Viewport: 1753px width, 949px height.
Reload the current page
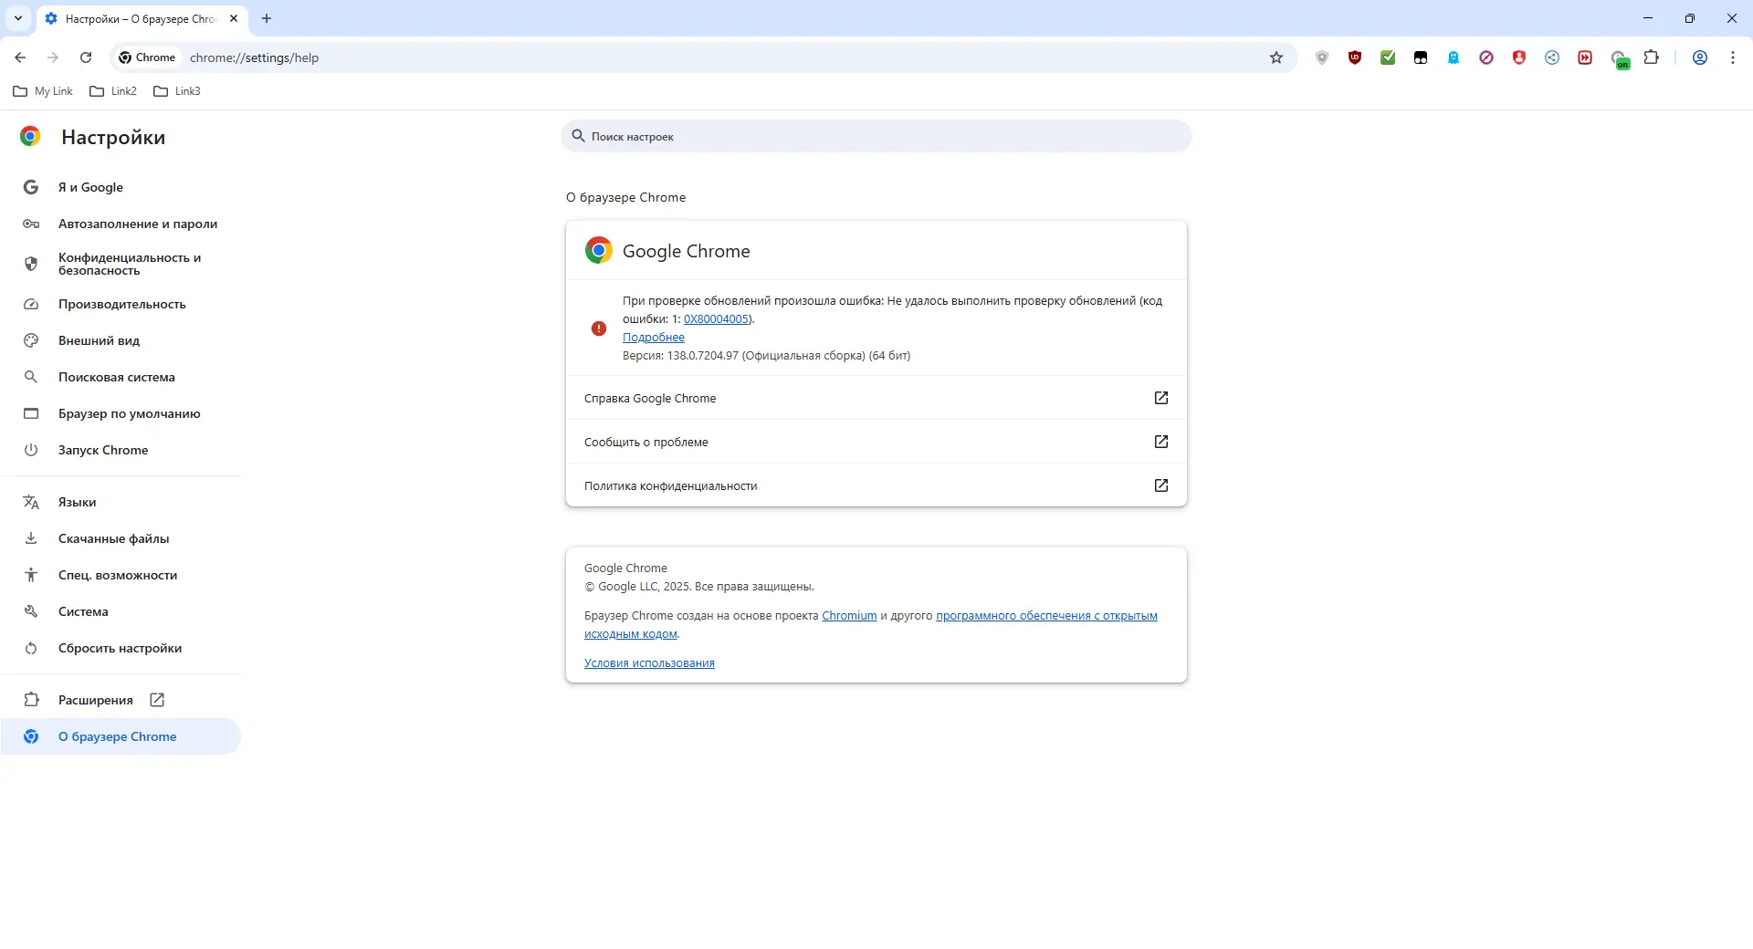point(86,57)
